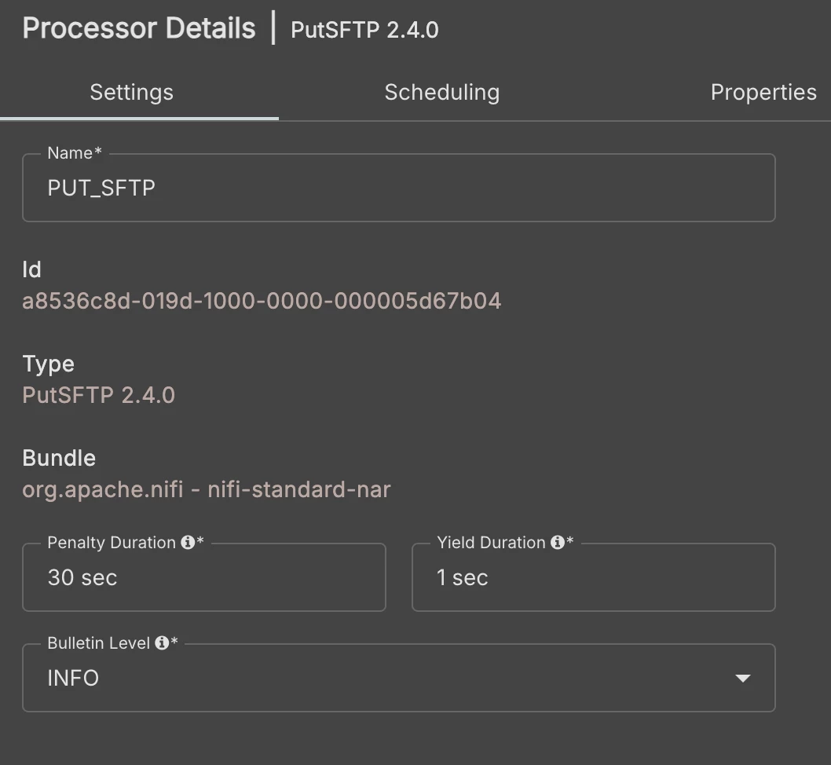
Task: Select the Bundle label
Action: pyautogui.click(x=59, y=458)
